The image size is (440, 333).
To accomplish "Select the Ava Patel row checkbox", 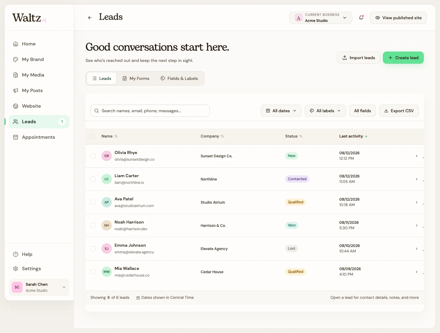I will pos(93,202).
